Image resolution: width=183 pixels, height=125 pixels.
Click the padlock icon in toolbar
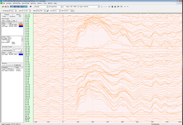pos(112,7)
